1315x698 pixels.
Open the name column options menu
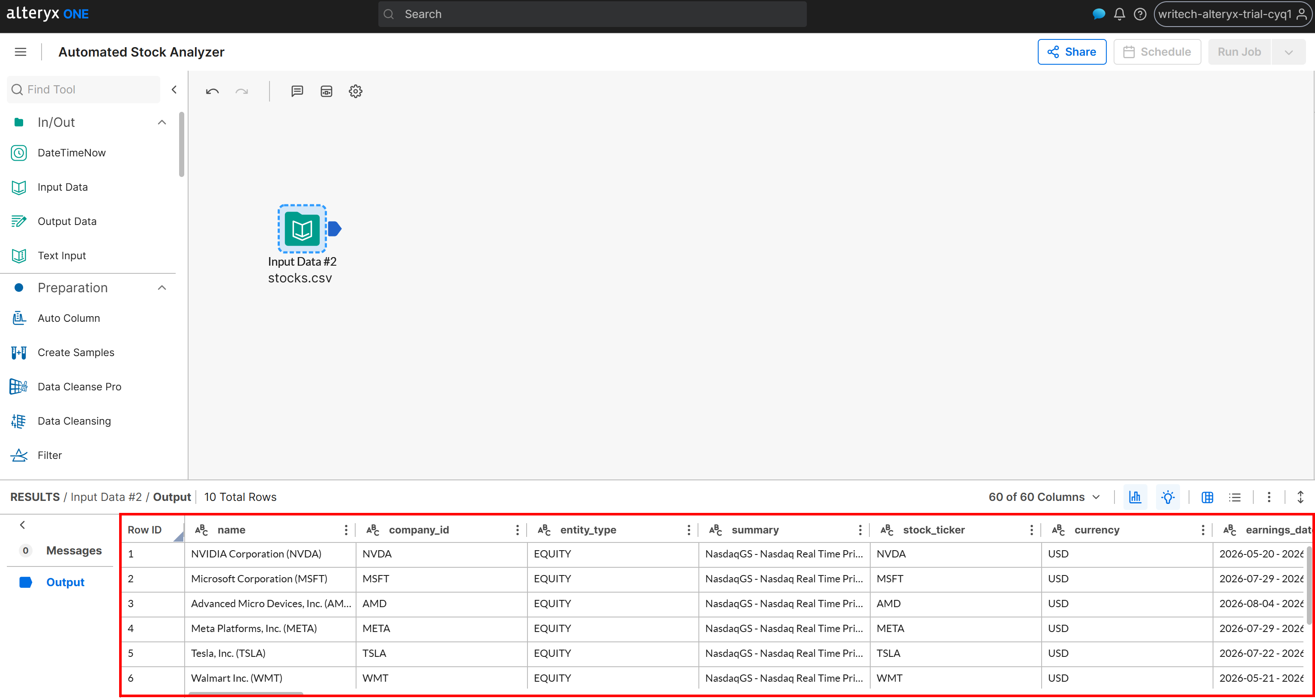[346, 530]
